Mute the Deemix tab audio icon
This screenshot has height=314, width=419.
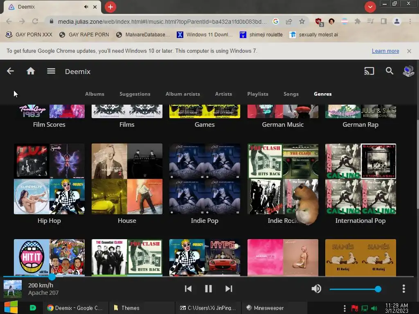(x=86, y=7)
